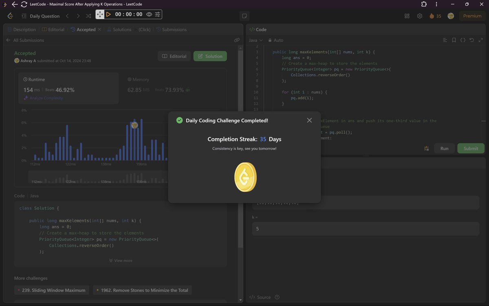Click the curly braces icon in editor
The image size is (489, 306).
click(x=463, y=40)
